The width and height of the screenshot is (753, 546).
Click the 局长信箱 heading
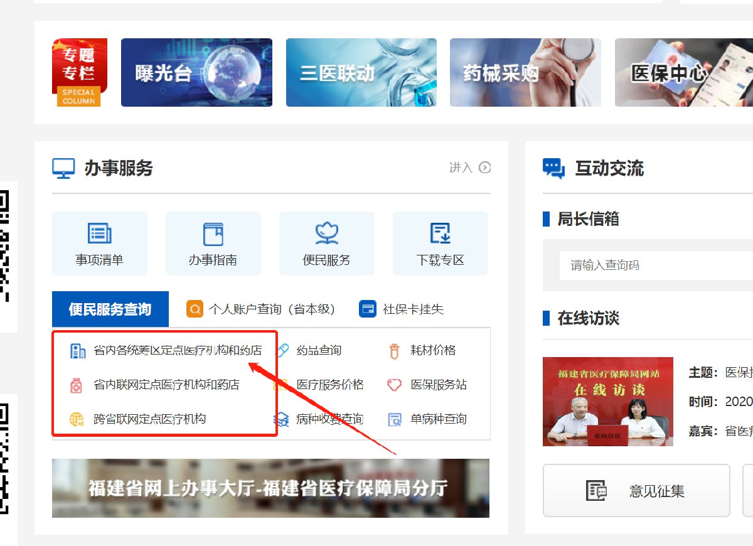pyautogui.click(x=588, y=219)
